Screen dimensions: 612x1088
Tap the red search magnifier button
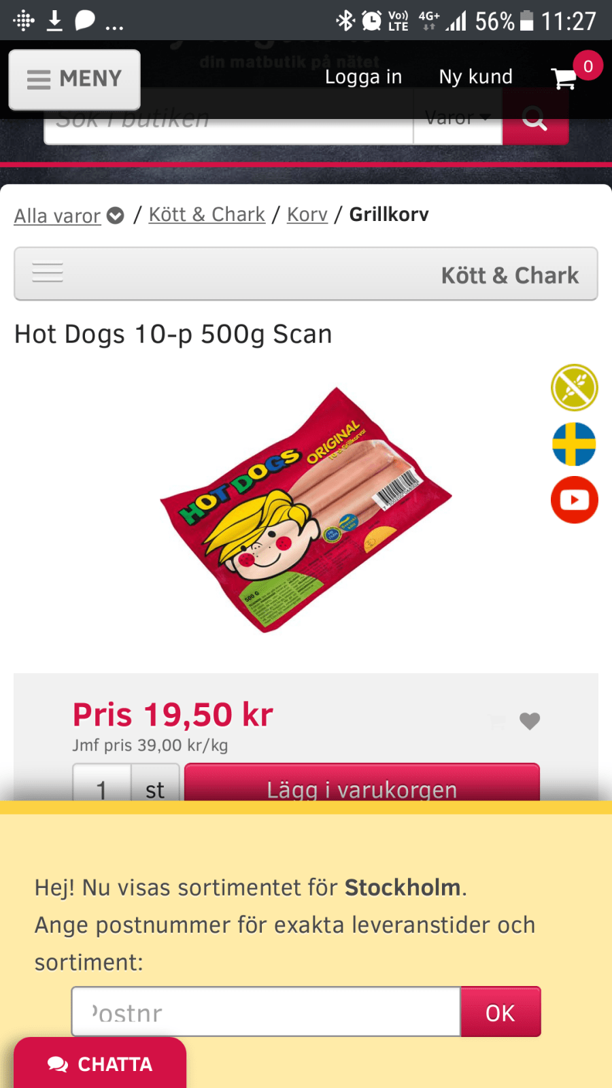coord(535,118)
